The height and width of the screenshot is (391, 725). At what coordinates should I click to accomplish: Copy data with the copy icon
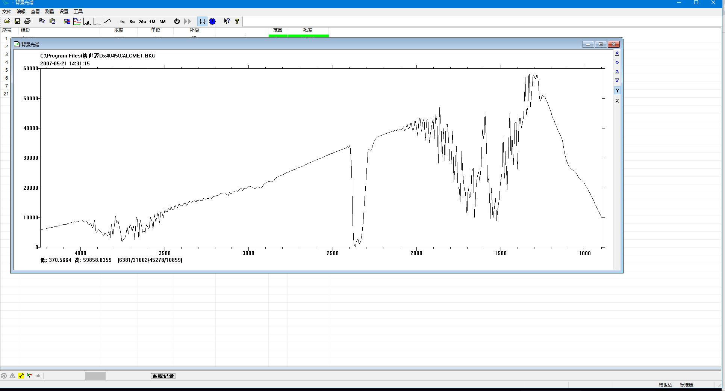42,21
